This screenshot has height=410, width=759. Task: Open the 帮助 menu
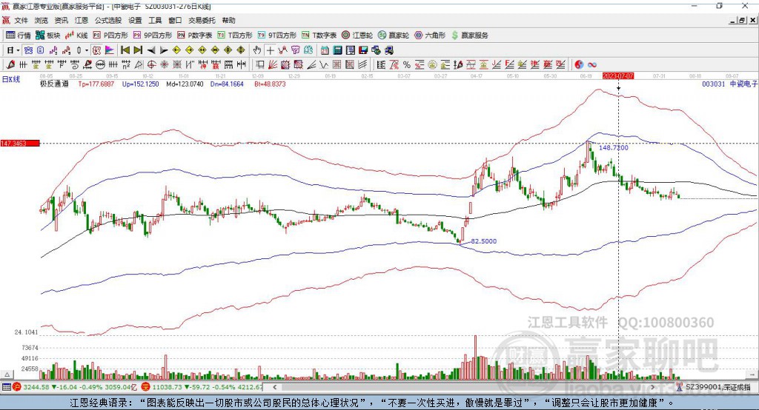tap(228, 20)
